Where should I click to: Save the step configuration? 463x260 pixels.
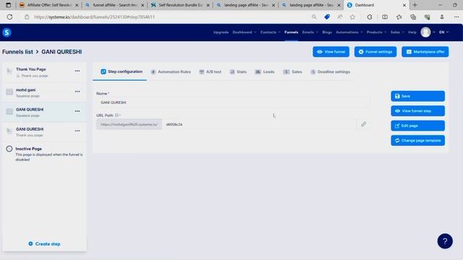coord(417,96)
